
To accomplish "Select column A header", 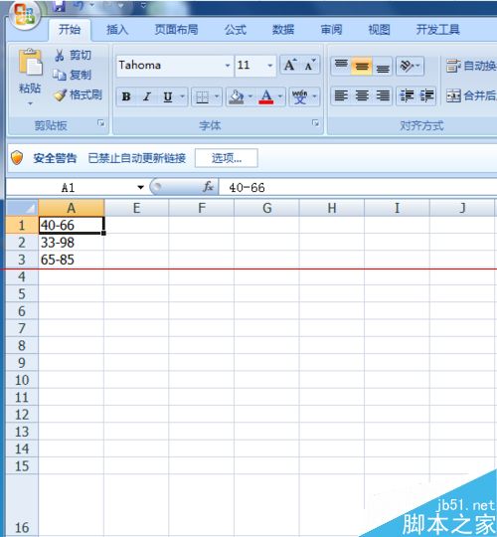I will pyautogui.click(x=71, y=208).
